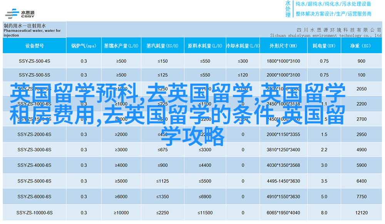Click the 'Sichuan shuisiyuan environment technology' line

[x=326, y=35]
